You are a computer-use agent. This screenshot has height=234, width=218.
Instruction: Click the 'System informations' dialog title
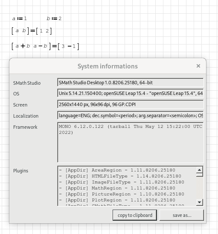(108, 66)
